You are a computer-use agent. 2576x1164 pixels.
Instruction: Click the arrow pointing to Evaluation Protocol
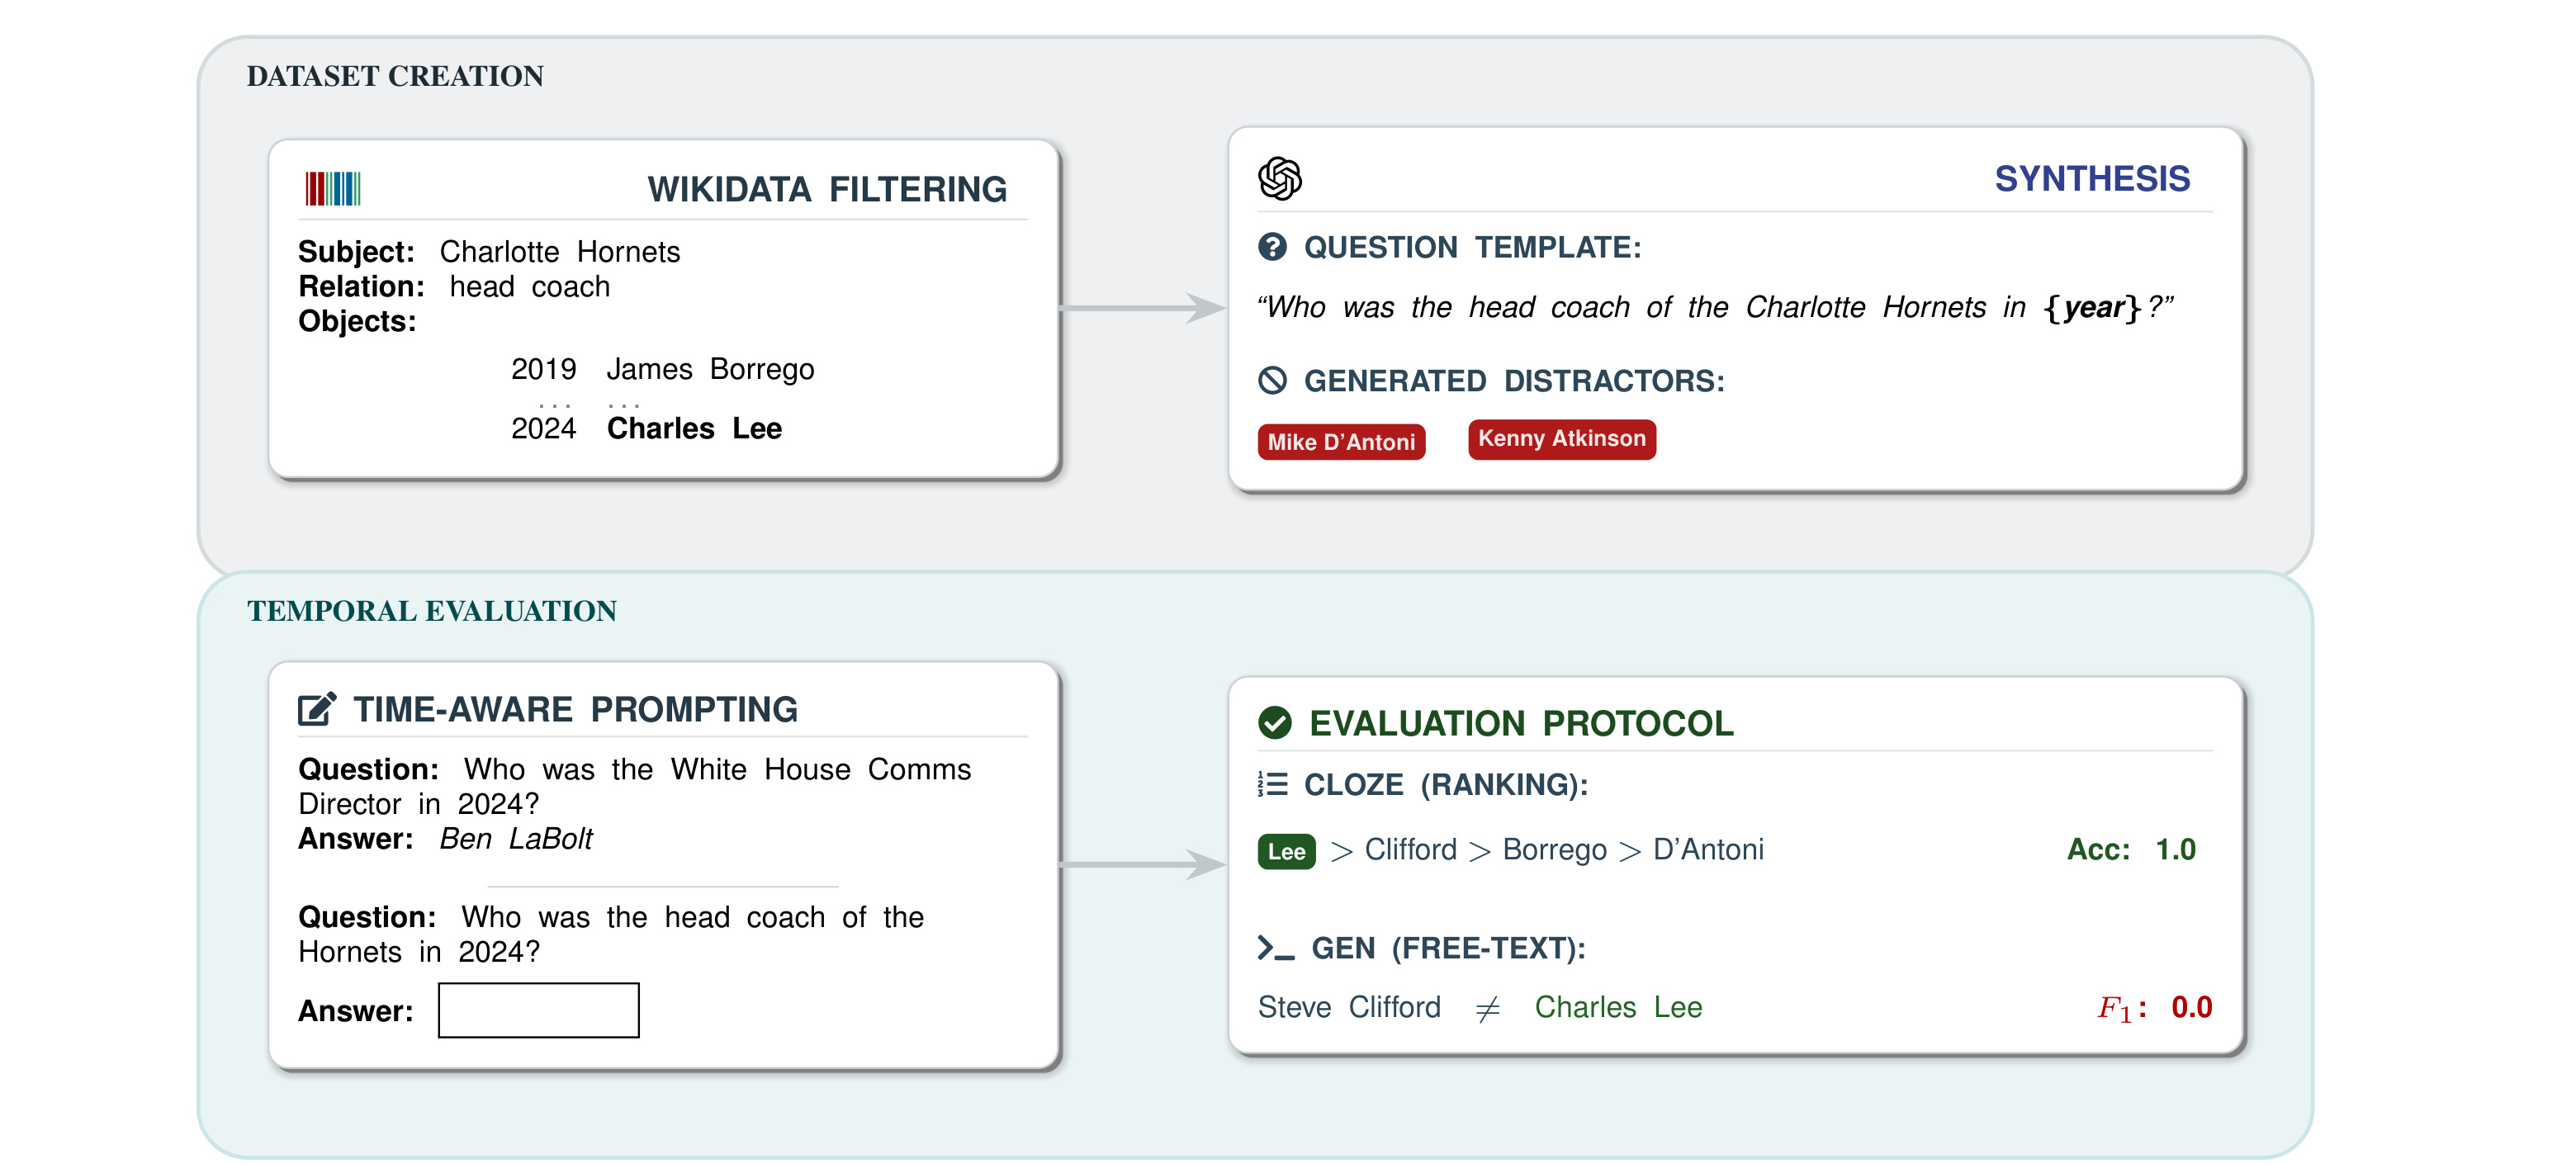(1143, 864)
